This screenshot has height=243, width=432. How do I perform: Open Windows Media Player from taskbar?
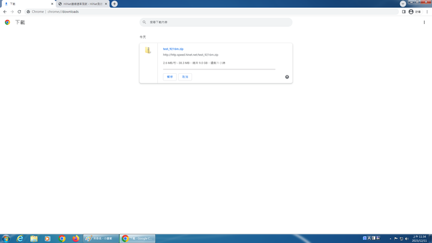click(x=47, y=239)
